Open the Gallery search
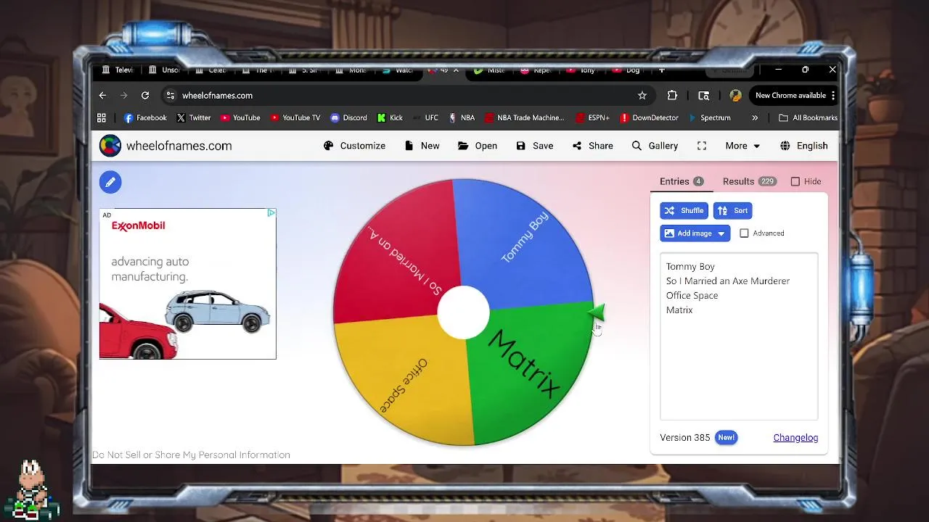Screen dimensions: 929x522 click(x=655, y=146)
